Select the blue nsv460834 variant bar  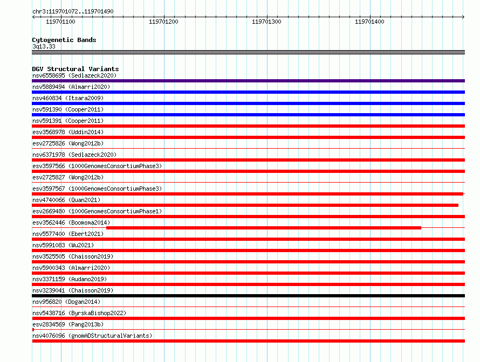[x=248, y=103]
